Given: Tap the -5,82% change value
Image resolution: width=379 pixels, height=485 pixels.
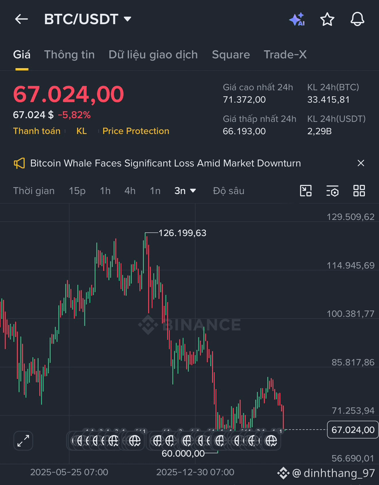Looking at the screenshot, I should coord(74,115).
